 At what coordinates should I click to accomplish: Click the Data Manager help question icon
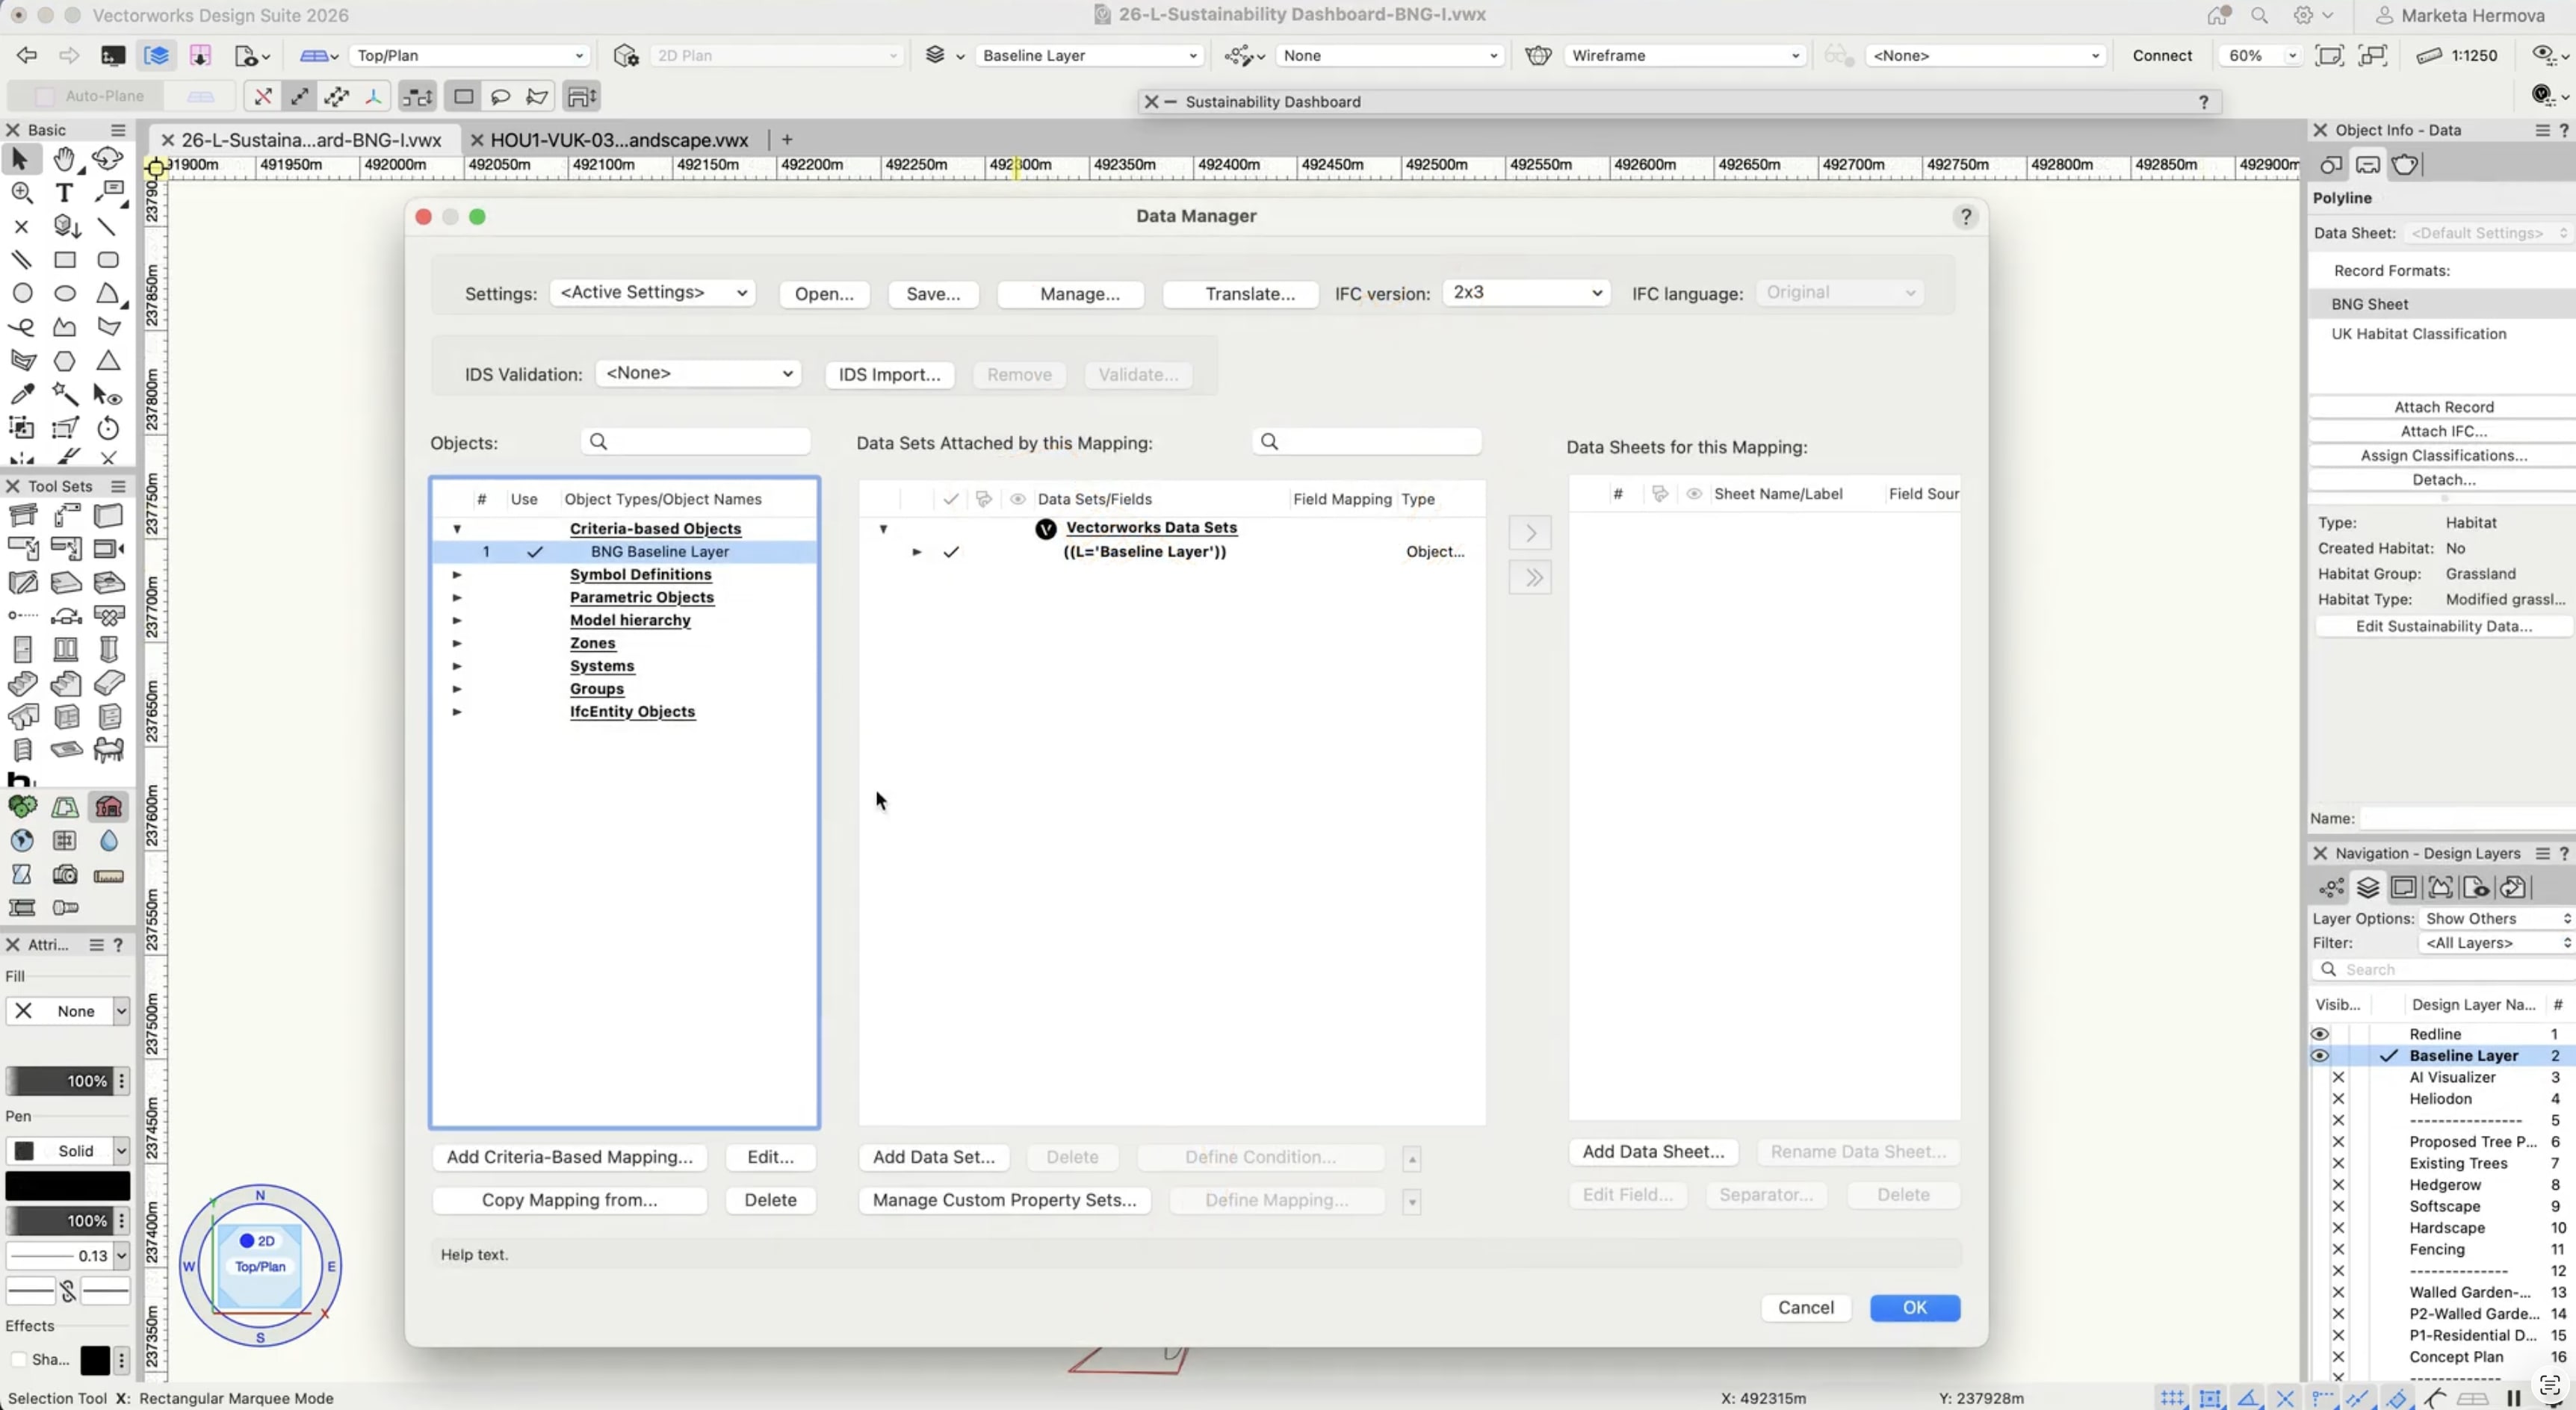click(x=1965, y=217)
